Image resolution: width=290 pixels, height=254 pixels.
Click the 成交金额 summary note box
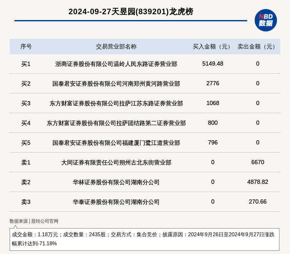coord(144,239)
